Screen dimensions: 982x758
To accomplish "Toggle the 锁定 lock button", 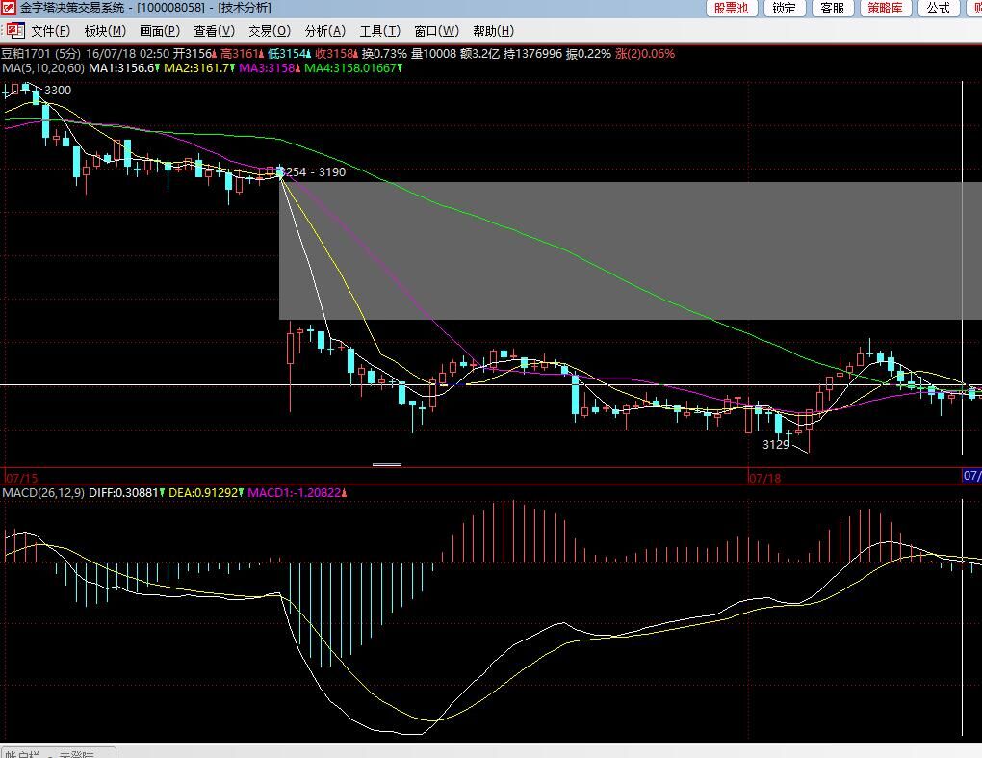I will point(785,9).
